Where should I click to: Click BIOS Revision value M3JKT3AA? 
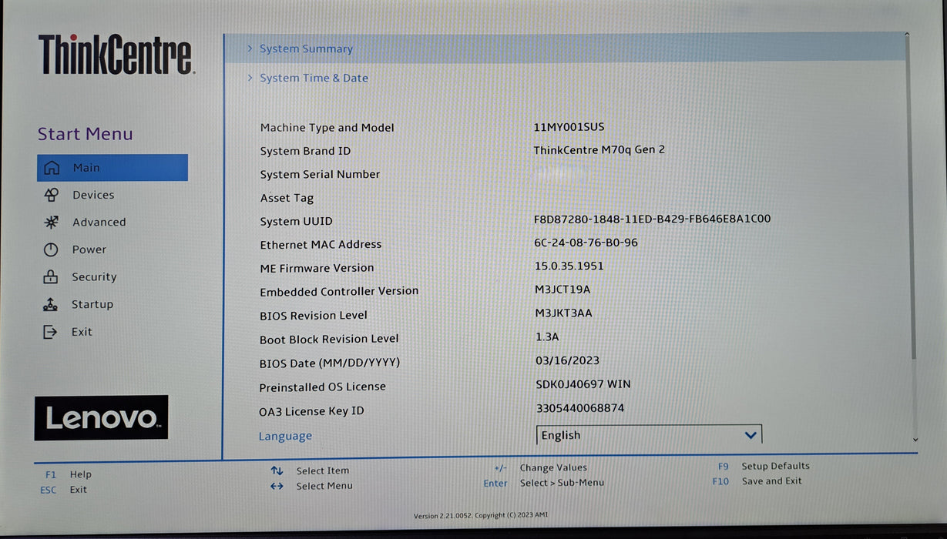(x=563, y=313)
